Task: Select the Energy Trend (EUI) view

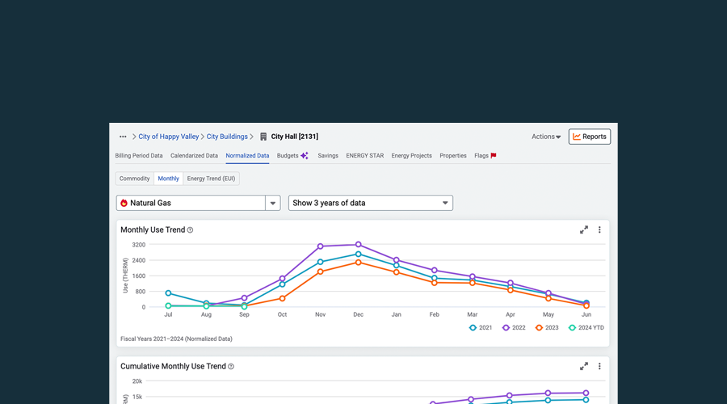Action: click(x=211, y=179)
